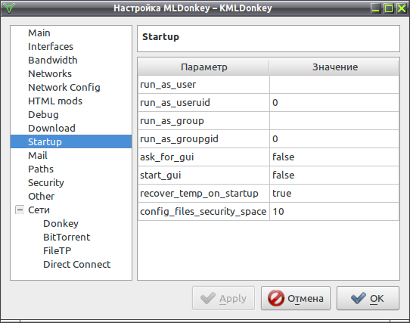Select BitTorrent network settings
Screen dimensions: 410x323
coord(67,237)
